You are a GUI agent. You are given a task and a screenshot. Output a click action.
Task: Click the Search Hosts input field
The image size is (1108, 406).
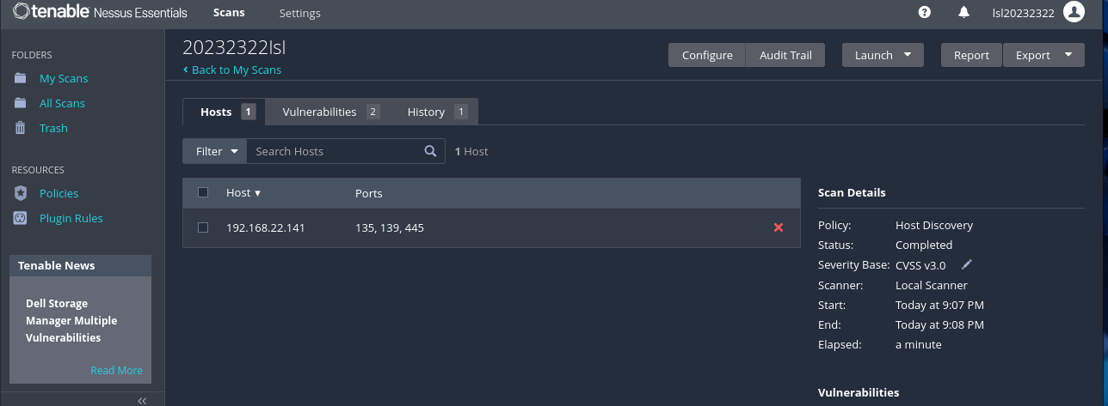coord(335,151)
